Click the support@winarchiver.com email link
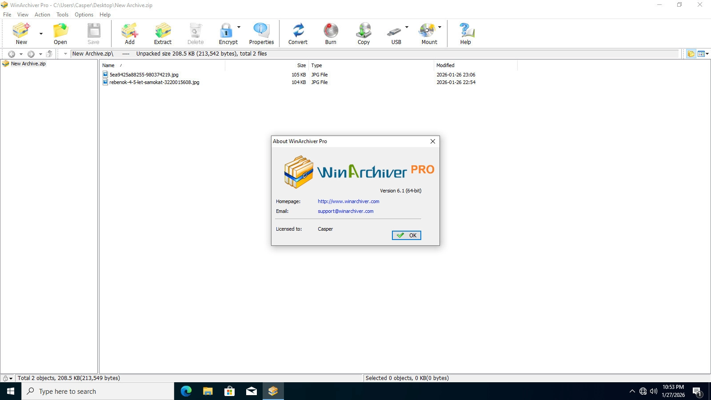Screen dimensions: 711x400 [345, 211]
